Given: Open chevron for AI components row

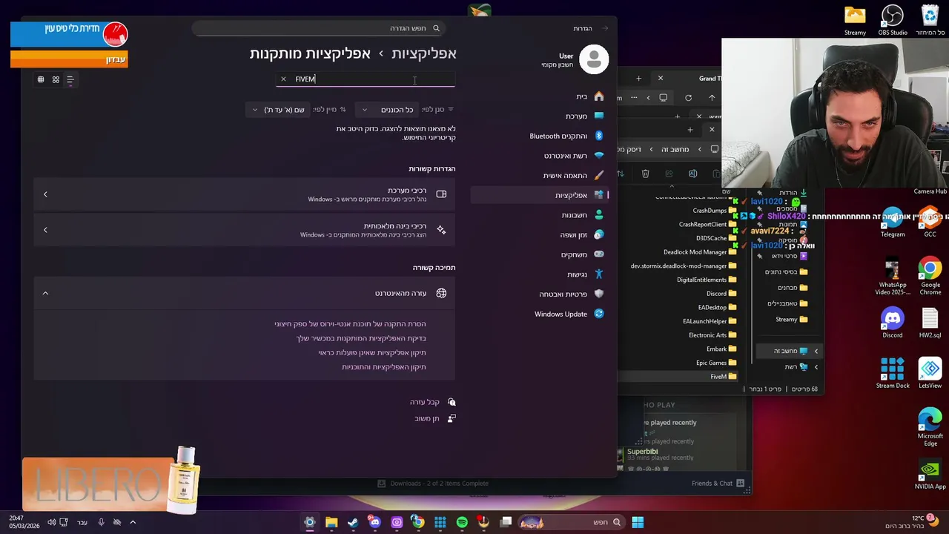Looking at the screenshot, I should (x=45, y=230).
